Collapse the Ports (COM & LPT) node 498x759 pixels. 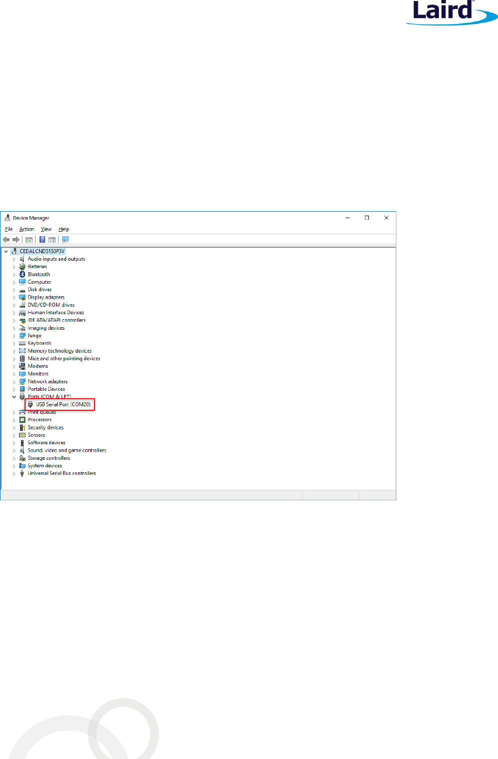pyautogui.click(x=14, y=397)
